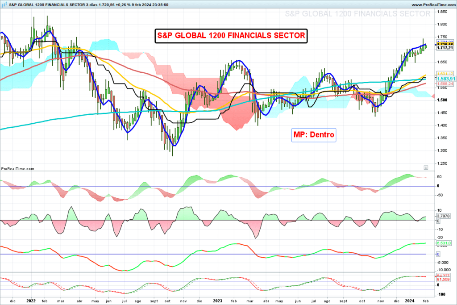Click the 2022 year marker on time axis
This screenshot has height=305, width=457.
(x=31, y=301)
